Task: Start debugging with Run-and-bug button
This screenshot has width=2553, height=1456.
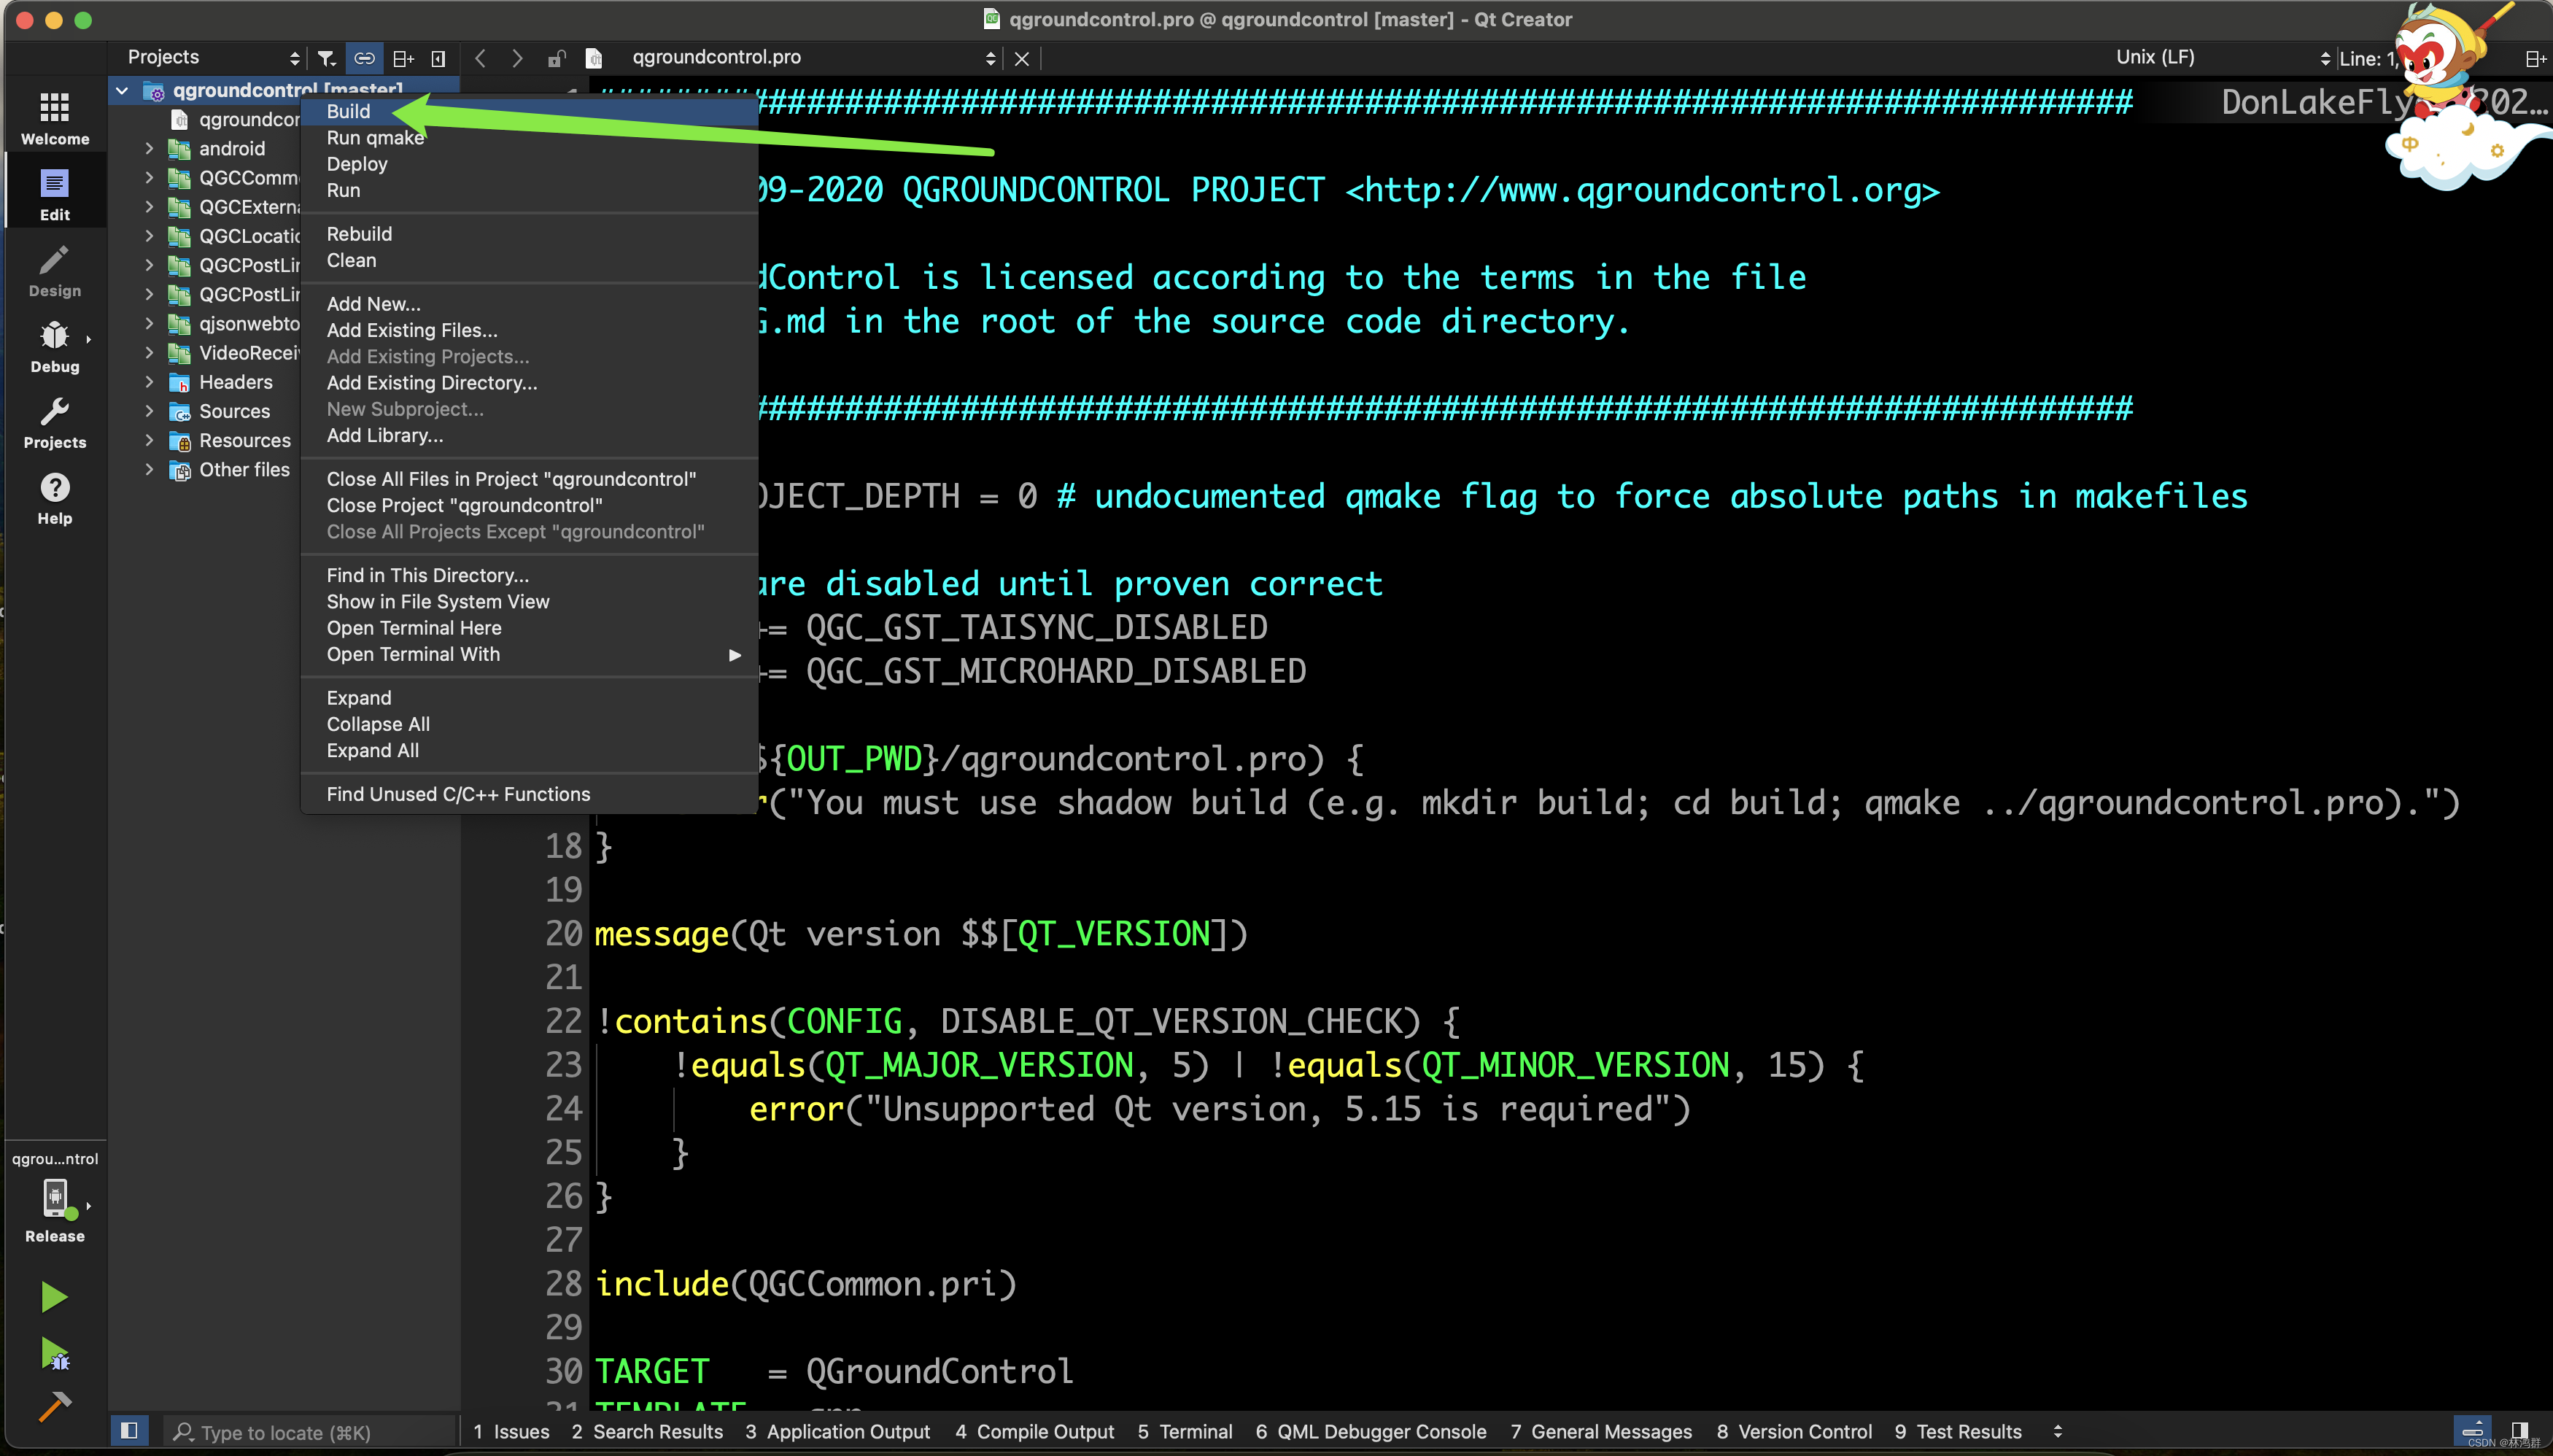Action: 54,1354
